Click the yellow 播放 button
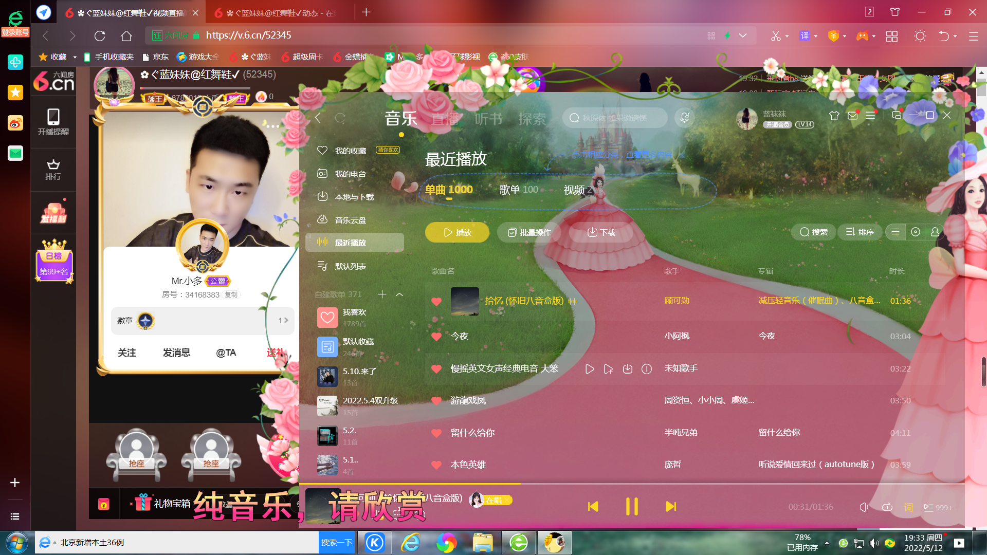 click(x=457, y=232)
